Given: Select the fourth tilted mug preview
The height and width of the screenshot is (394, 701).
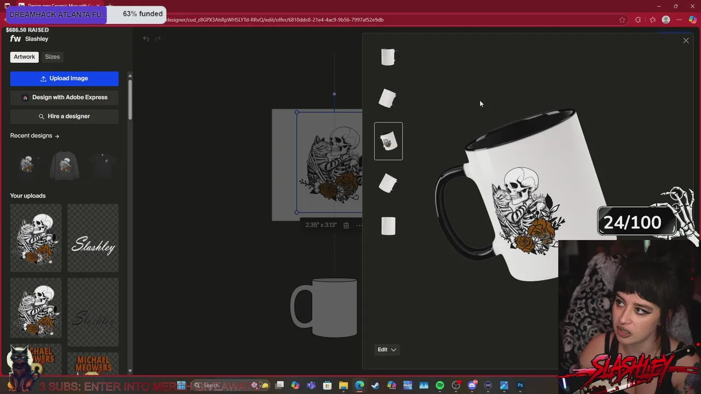Looking at the screenshot, I should 388,183.
